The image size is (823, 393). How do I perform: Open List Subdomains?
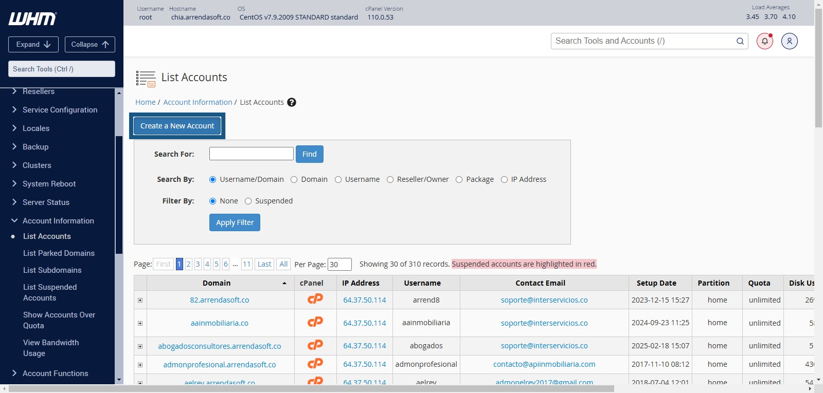coord(52,270)
